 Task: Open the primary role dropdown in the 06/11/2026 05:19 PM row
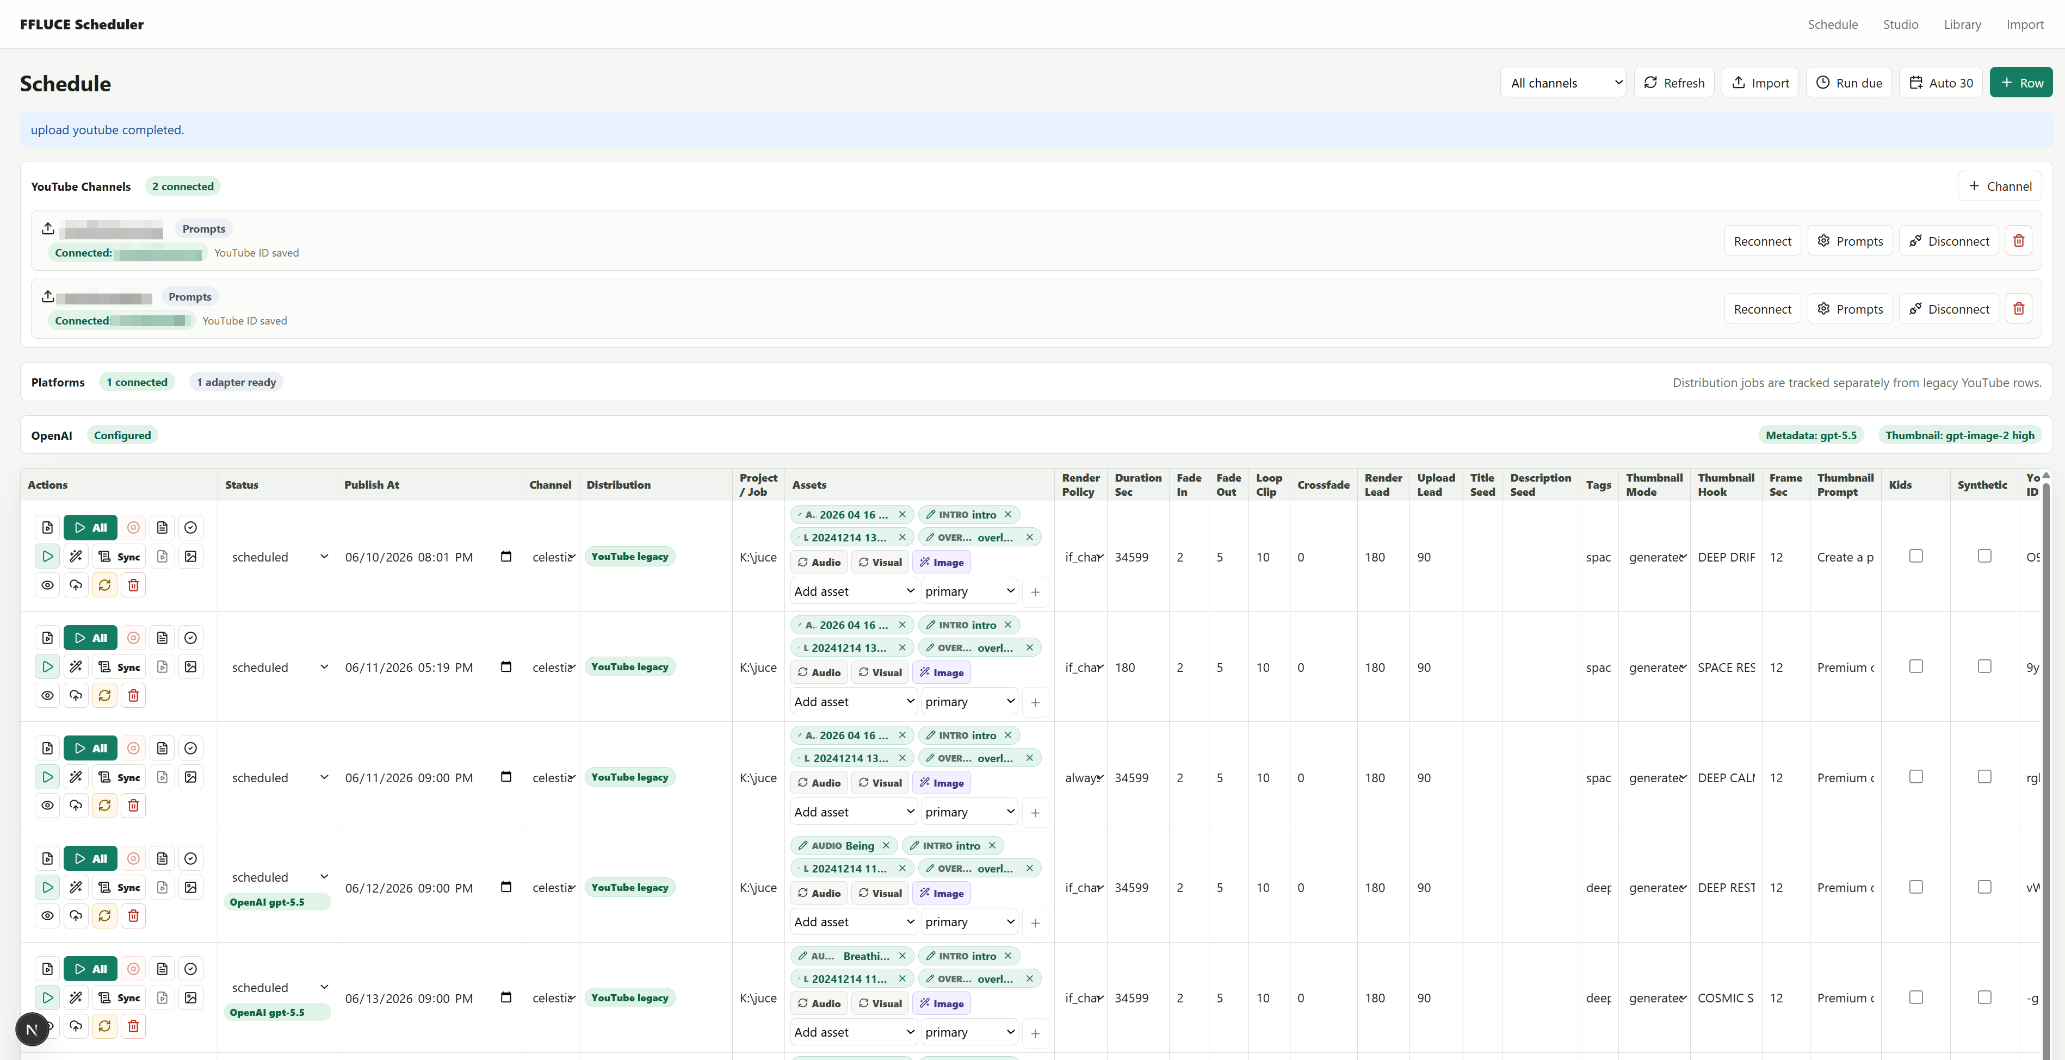click(969, 702)
